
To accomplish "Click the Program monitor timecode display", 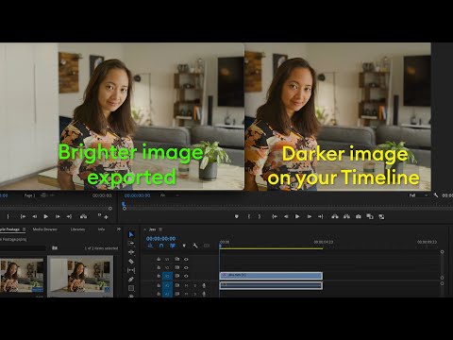I will 137,195.
